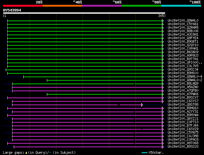This screenshot has width=204, height=155.
Task: Select the UniRef100_Q2QY10 label
Action: tap(183, 45)
